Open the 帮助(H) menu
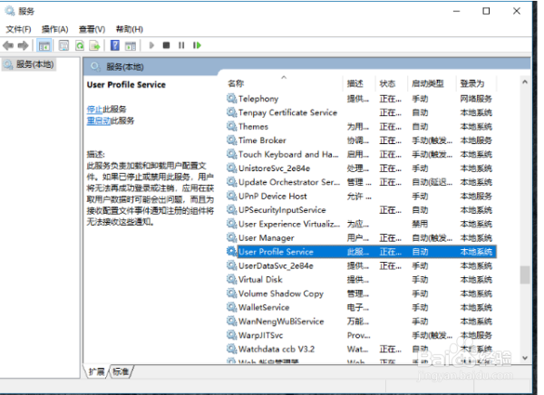This screenshot has height=395, width=544. [129, 29]
